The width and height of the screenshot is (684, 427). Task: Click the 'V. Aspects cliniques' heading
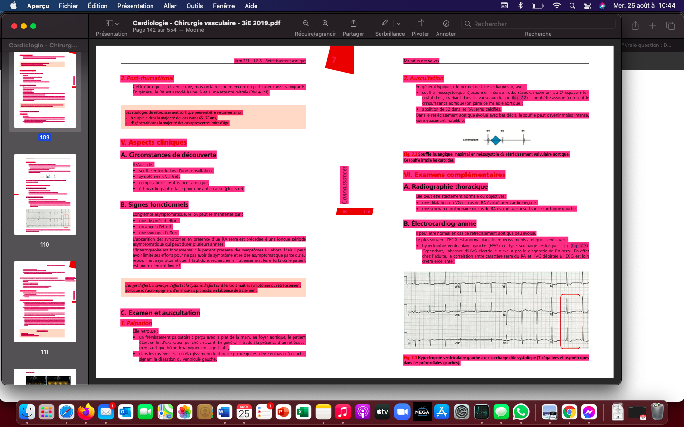coord(154,142)
